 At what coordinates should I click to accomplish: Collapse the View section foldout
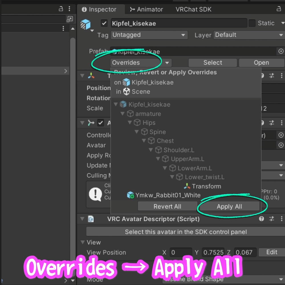click(x=83, y=242)
